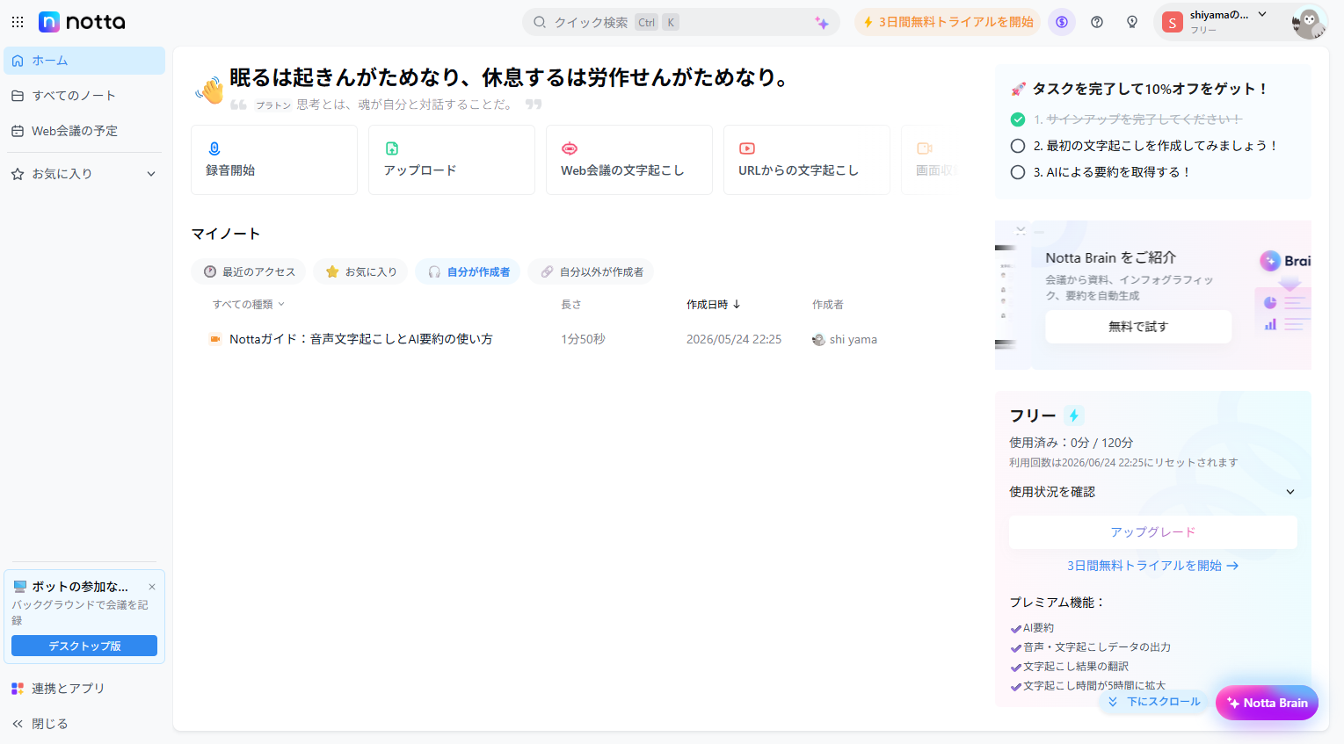Open the 3日間無料トライアルを開始 arrow link
Image resolution: width=1344 pixels, height=744 pixels.
1153,566
